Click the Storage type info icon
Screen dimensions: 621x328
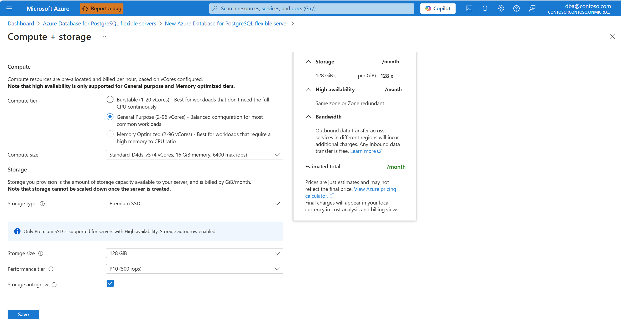[42, 204]
